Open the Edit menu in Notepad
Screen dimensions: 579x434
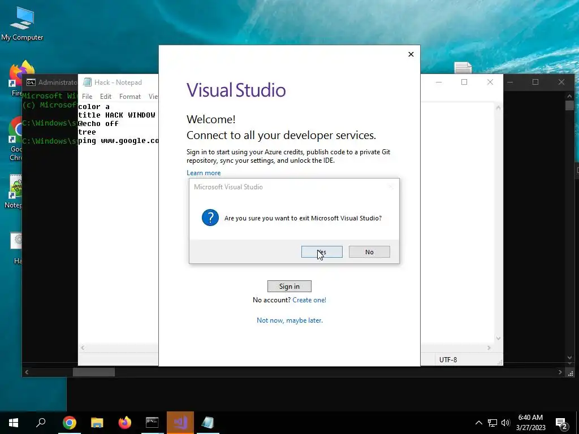click(106, 96)
